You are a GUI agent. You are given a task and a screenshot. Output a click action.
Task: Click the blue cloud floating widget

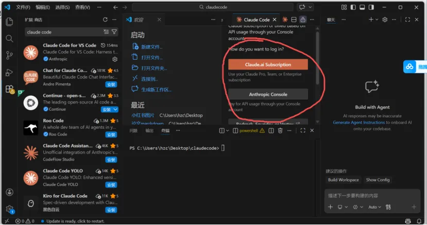pos(409,66)
